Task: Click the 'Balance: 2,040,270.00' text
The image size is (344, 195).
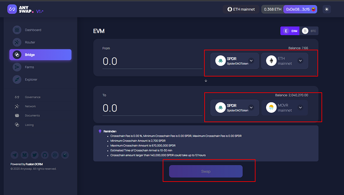Action: (292, 95)
